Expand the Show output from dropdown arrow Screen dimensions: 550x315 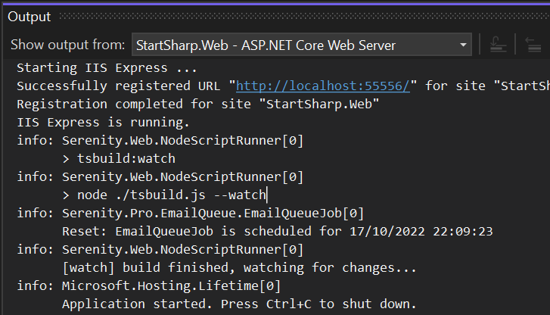point(463,45)
